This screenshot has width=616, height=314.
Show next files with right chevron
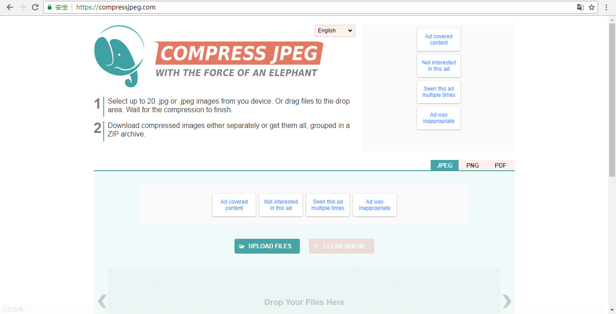pyautogui.click(x=507, y=301)
